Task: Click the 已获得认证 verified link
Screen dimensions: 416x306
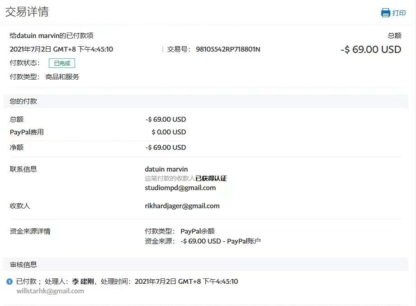Action: tap(211, 178)
